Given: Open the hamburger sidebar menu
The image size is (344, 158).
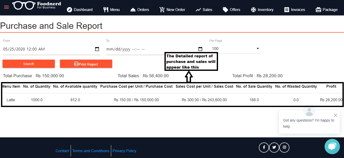Looking at the screenshot, I should (x=6, y=7).
